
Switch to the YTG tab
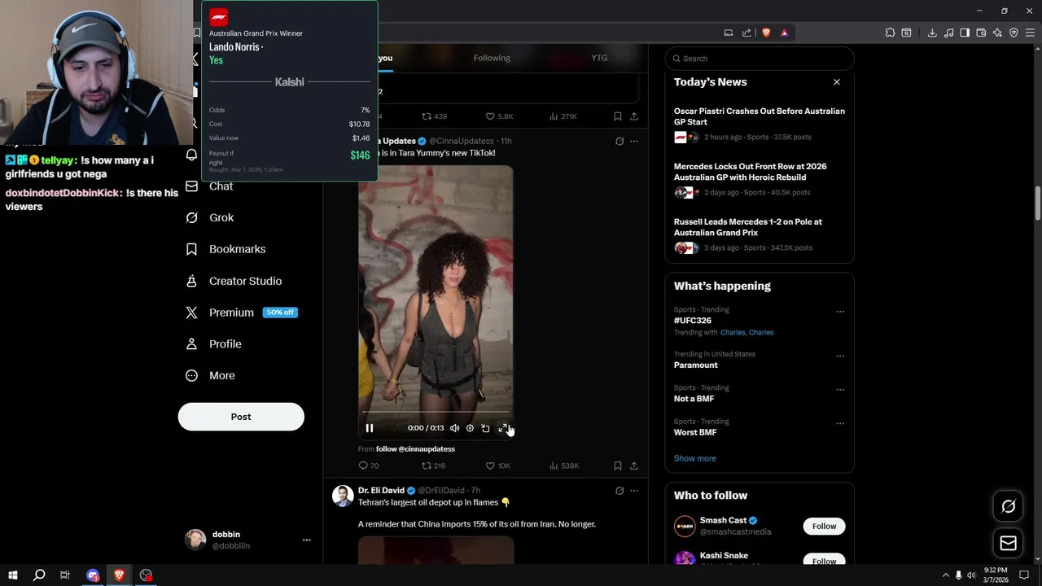[x=599, y=58]
